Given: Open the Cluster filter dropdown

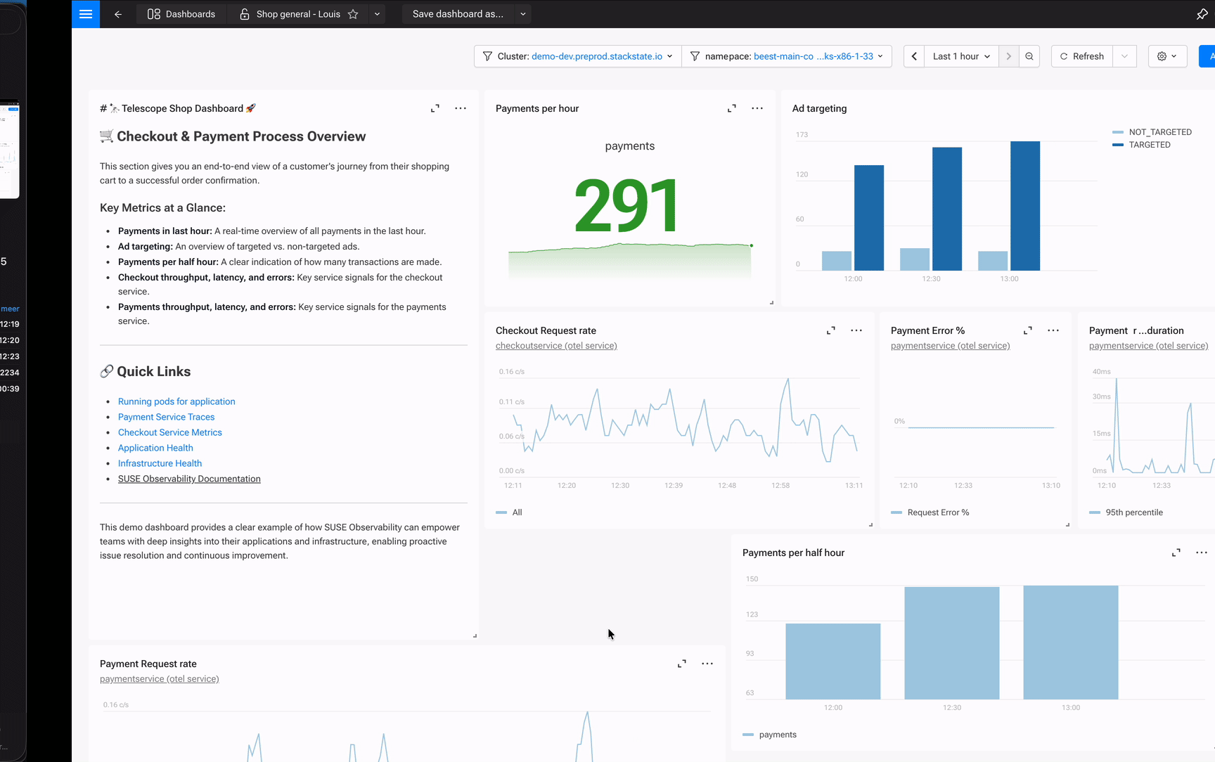Looking at the screenshot, I should click(x=577, y=56).
